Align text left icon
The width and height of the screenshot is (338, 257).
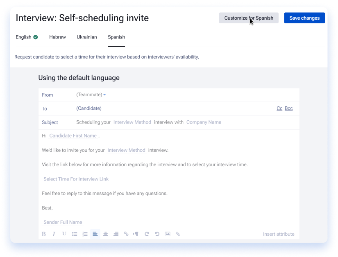[95, 234]
